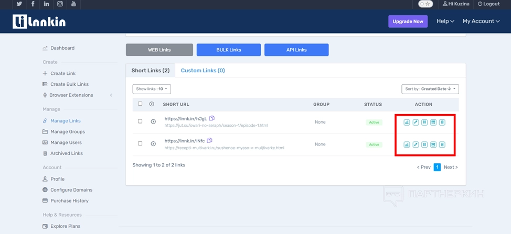Open the Help dropdown menu
The image size is (511, 234).
click(445, 21)
